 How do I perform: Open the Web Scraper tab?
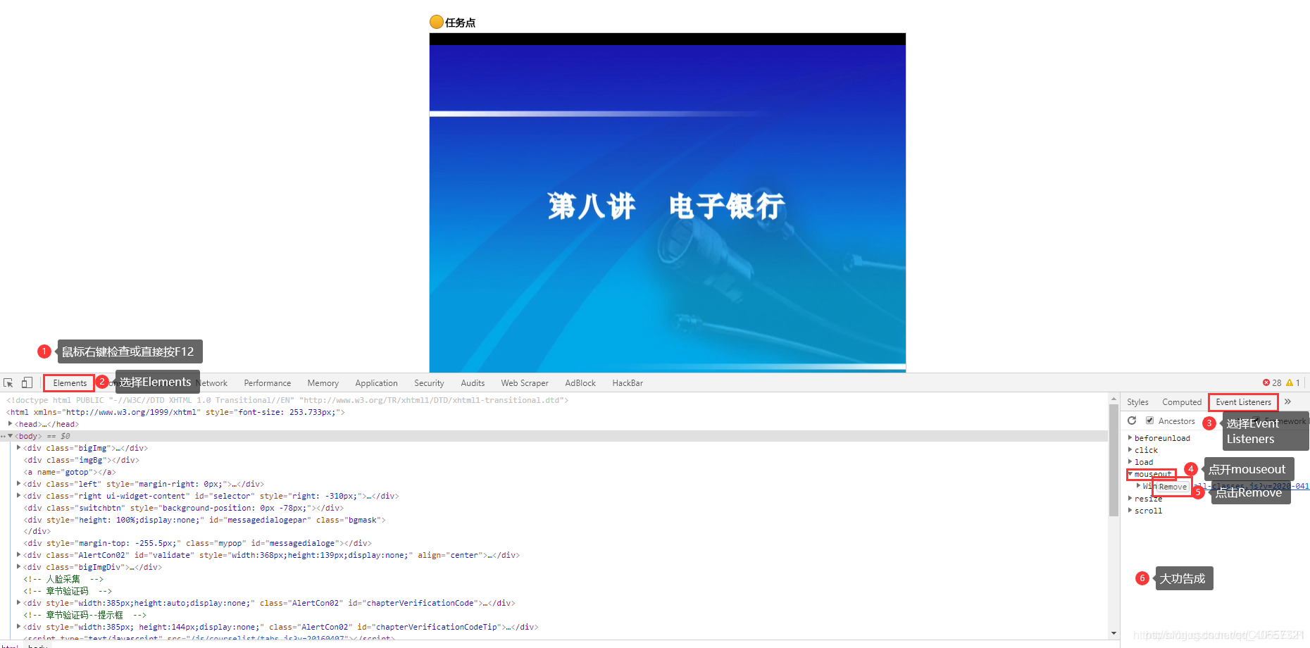click(x=525, y=383)
